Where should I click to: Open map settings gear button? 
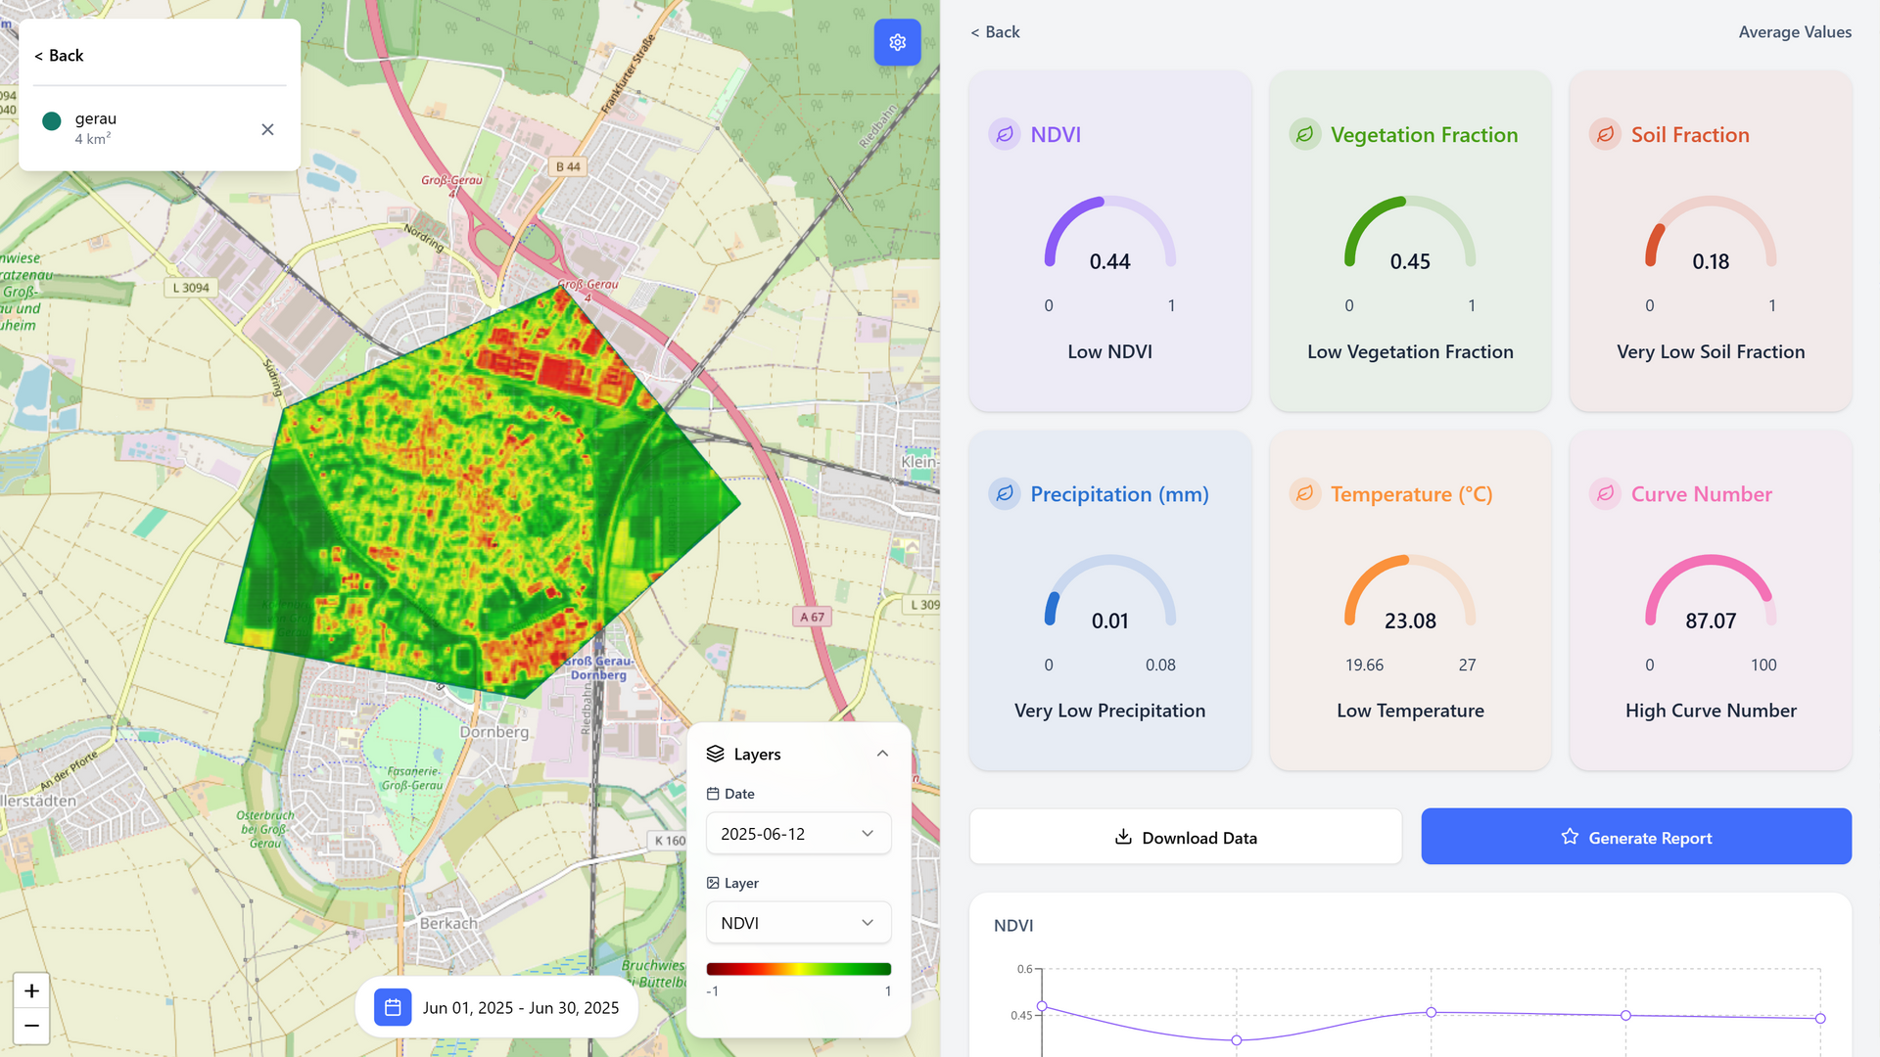(897, 42)
